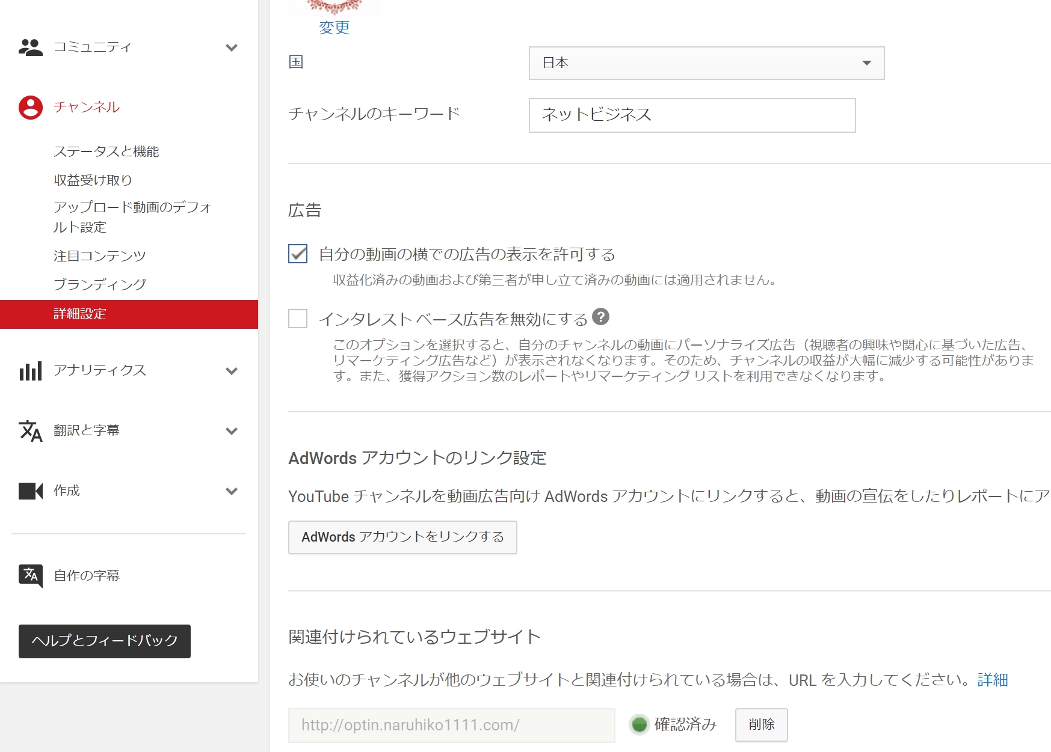This screenshot has height=752, width=1051.
Task: Click the 自作の字幕 caption icon
Action: [x=31, y=576]
